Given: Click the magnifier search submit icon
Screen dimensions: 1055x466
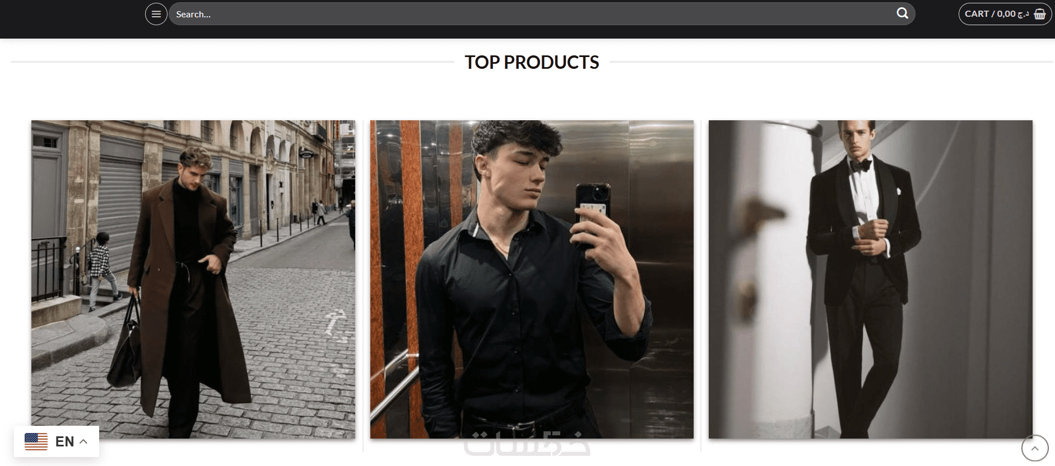Looking at the screenshot, I should 902,13.
